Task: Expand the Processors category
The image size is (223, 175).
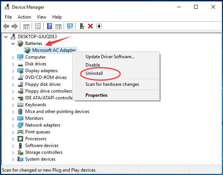Action: [x=13, y=139]
